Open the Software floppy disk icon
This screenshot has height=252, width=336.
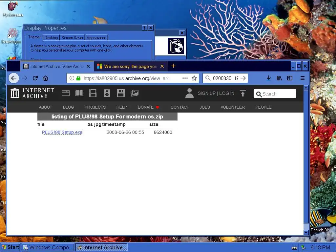pos(121,93)
